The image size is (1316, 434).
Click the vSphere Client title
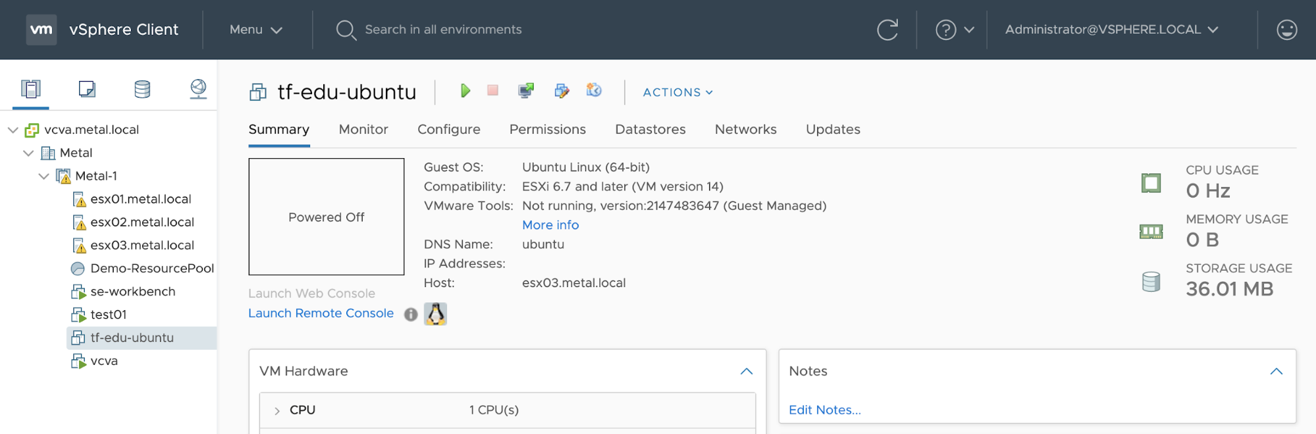click(x=124, y=30)
